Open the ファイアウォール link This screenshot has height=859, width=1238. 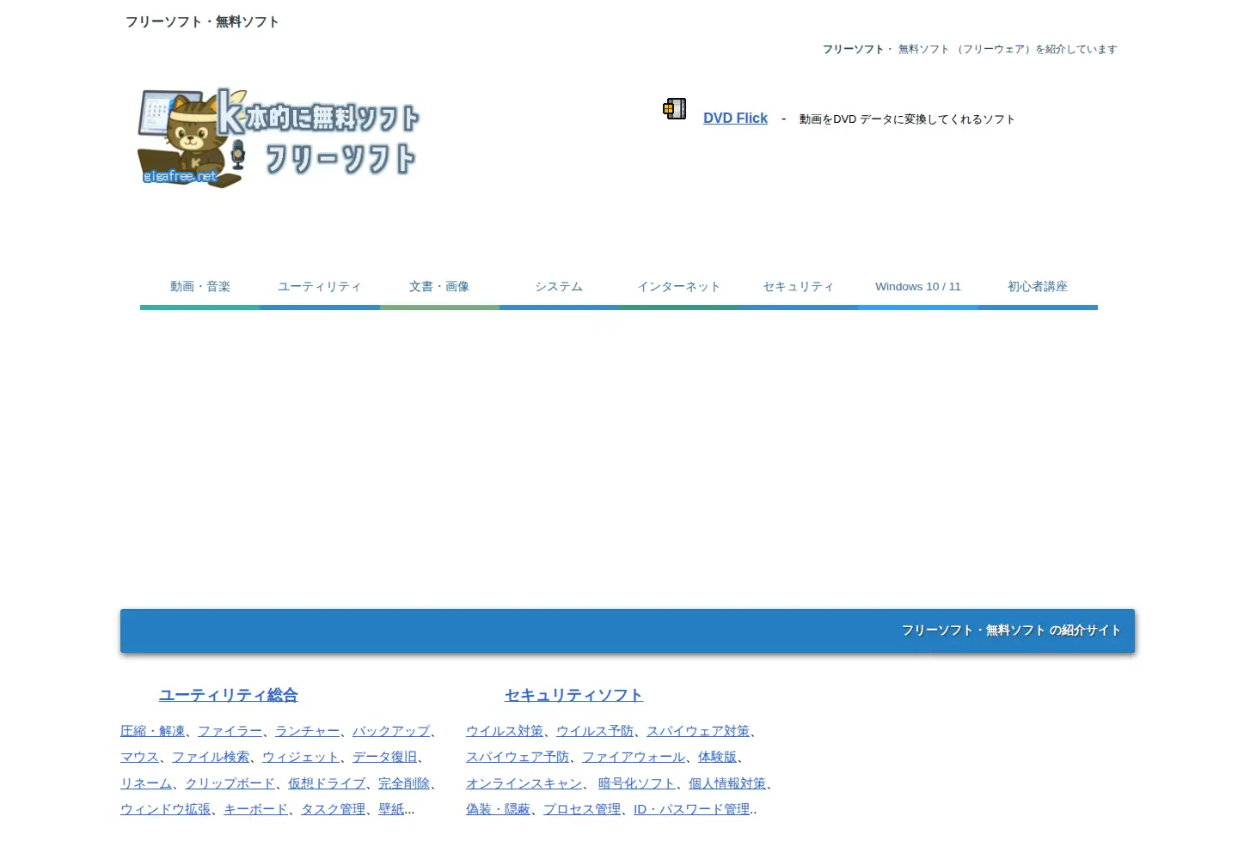coord(634,757)
